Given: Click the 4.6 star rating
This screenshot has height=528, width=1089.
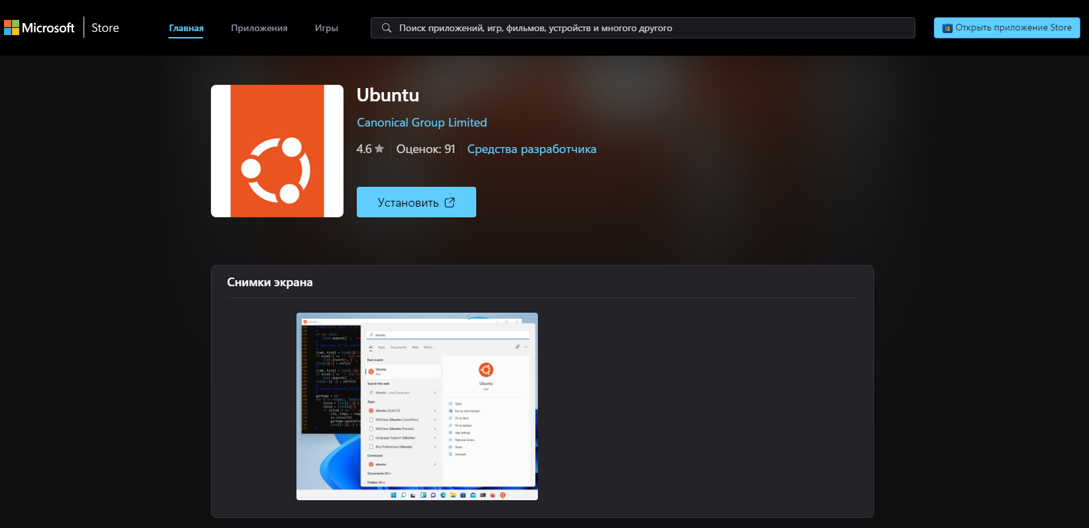Looking at the screenshot, I should click(370, 149).
